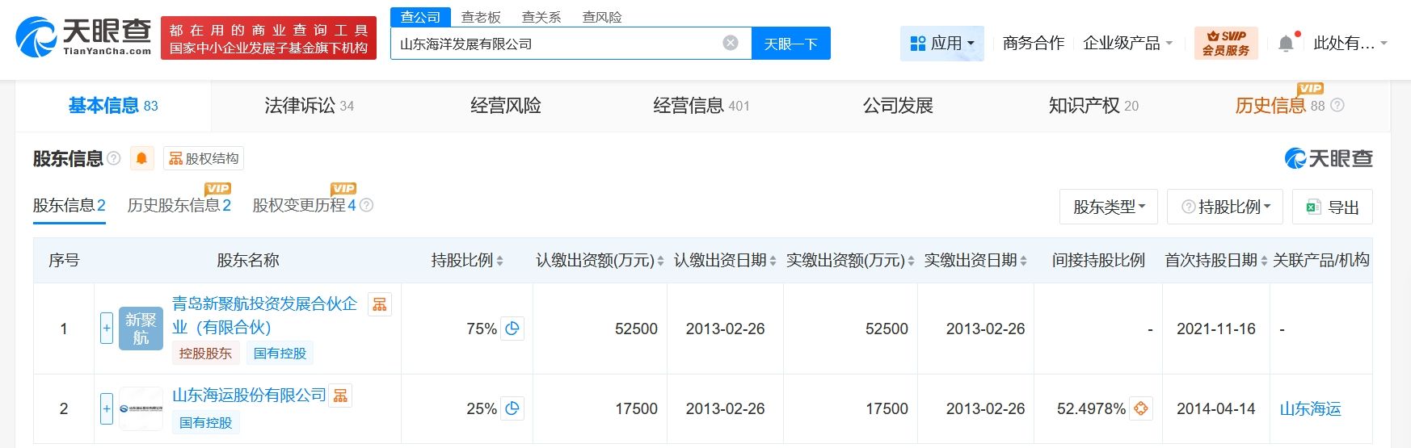Open equity structure icon for 山东海运股份
Screen dimensions: 1411x448
point(341,396)
